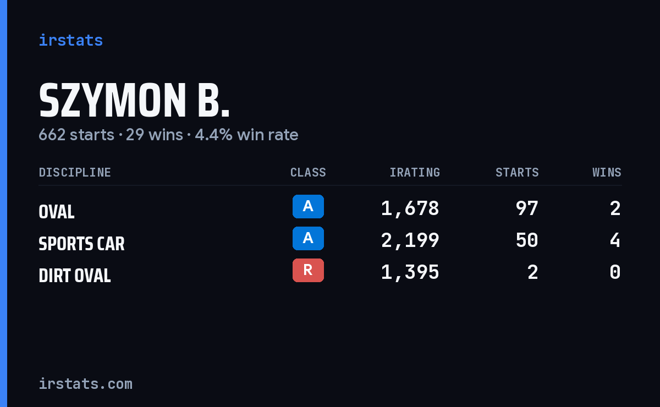Click the Oval class A badge
This screenshot has height=407, width=660.
(308, 206)
